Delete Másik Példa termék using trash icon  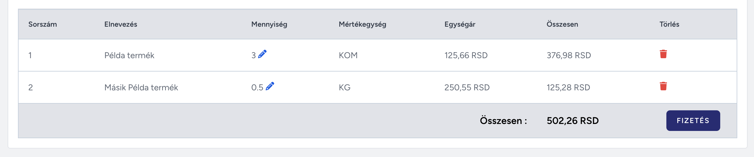tap(663, 86)
